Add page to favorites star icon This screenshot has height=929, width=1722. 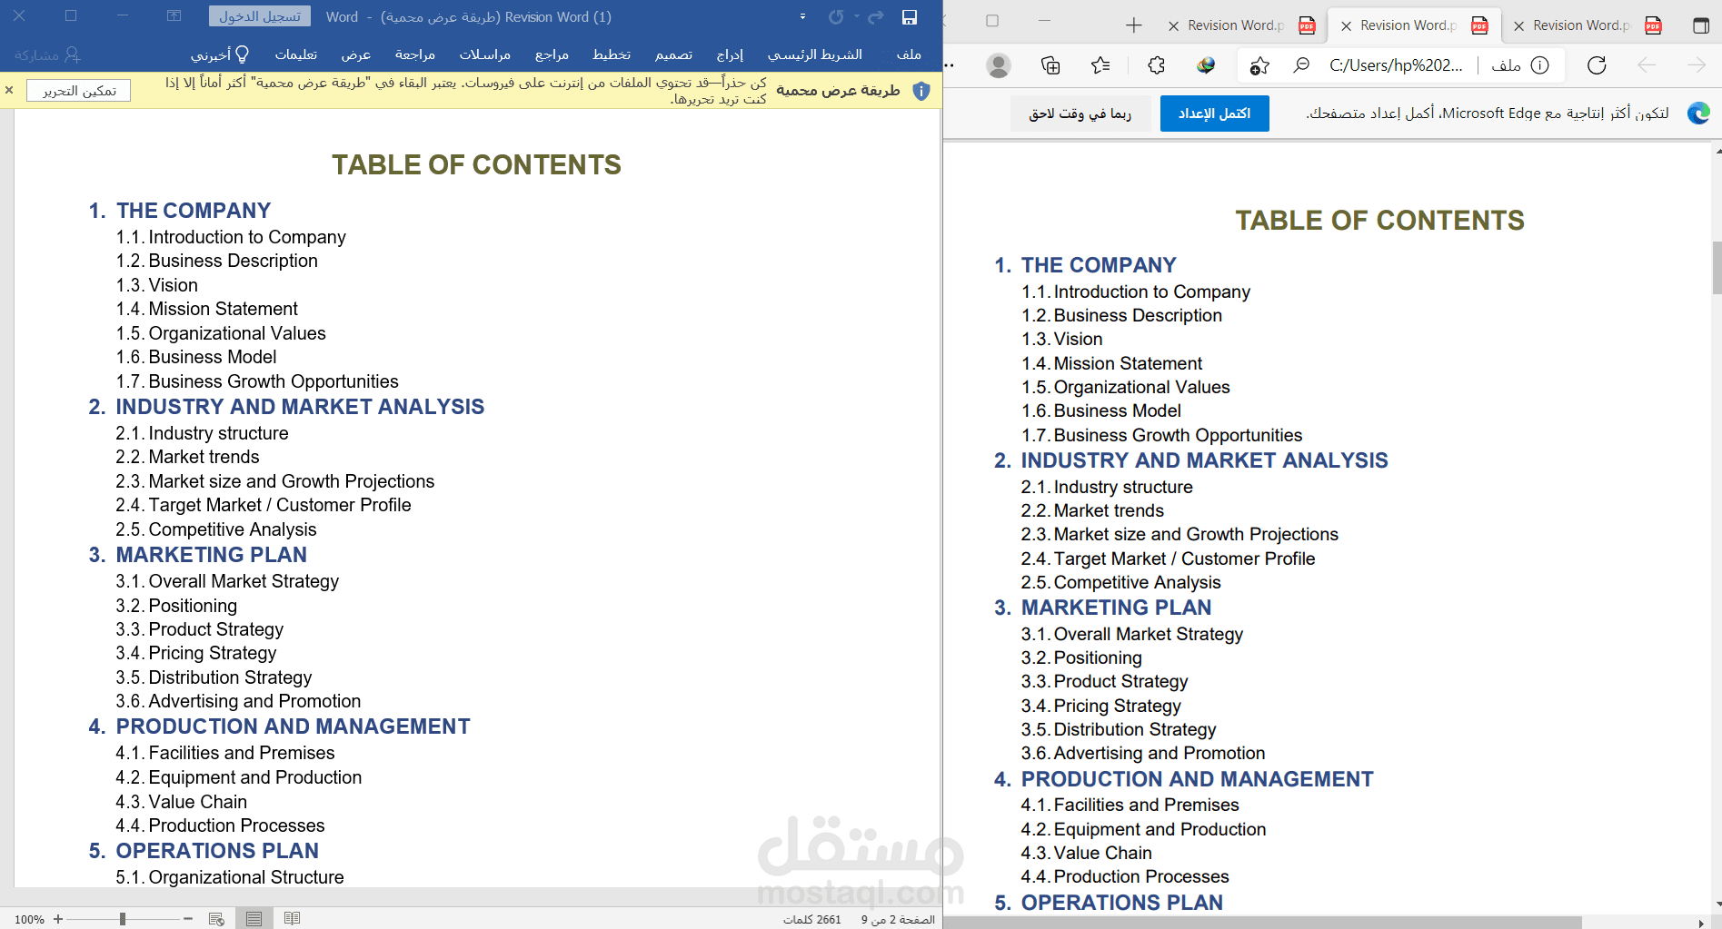(1259, 65)
